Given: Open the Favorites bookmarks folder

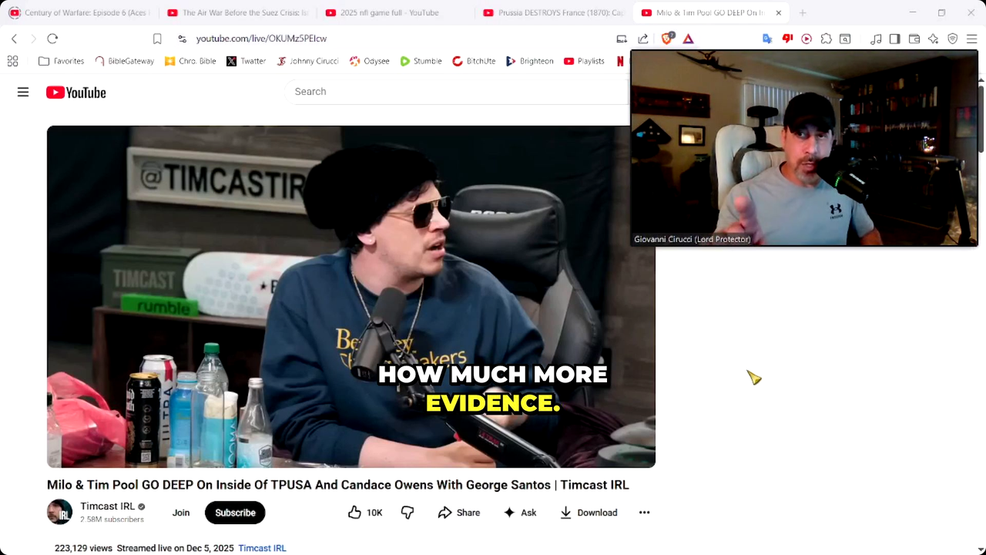Looking at the screenshot, I should point(62,61).
